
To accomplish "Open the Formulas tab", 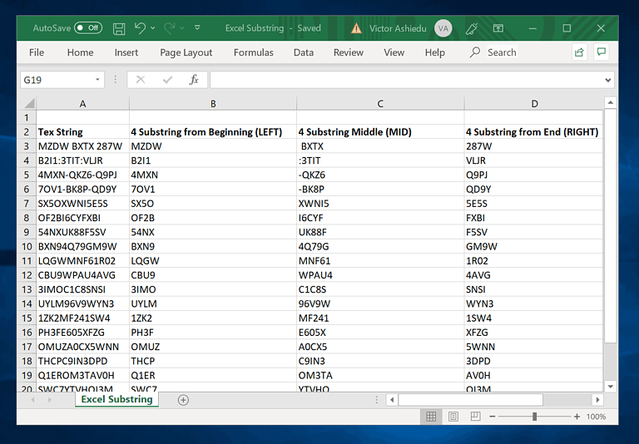I will pyautogui.click(x=254, y=52).
